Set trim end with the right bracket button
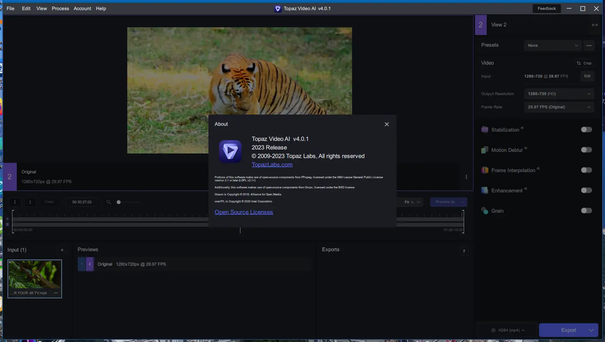This screenshot has width=605, height=342. tap(30, 202)
